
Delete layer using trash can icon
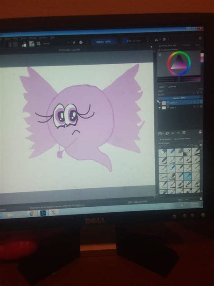click(200, 132)
